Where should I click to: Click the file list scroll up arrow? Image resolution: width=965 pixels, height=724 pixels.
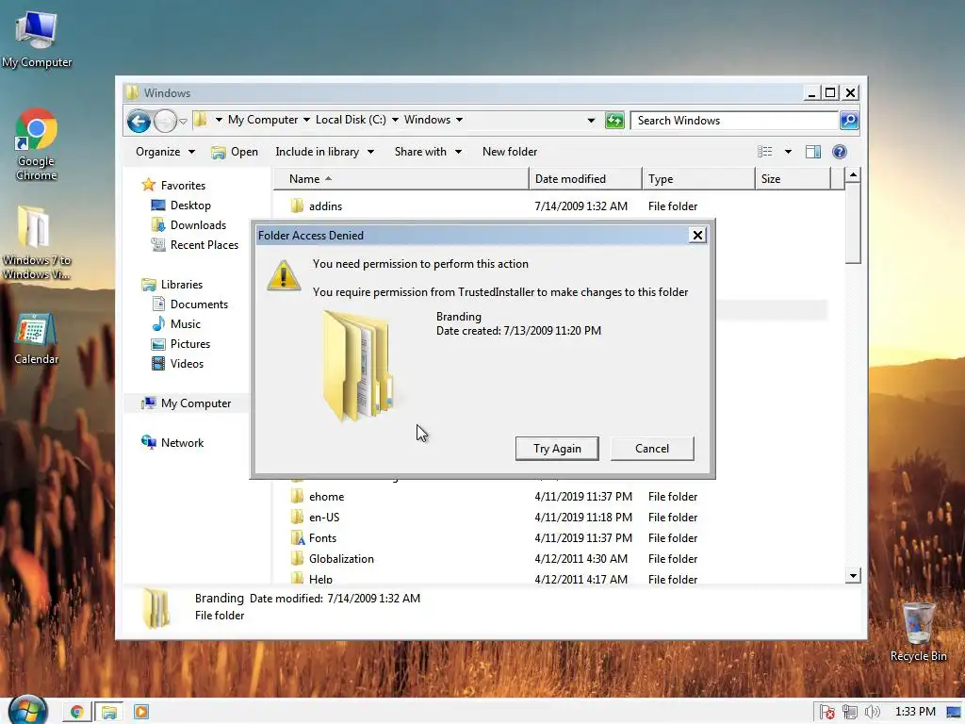click(x=852, y=175)
